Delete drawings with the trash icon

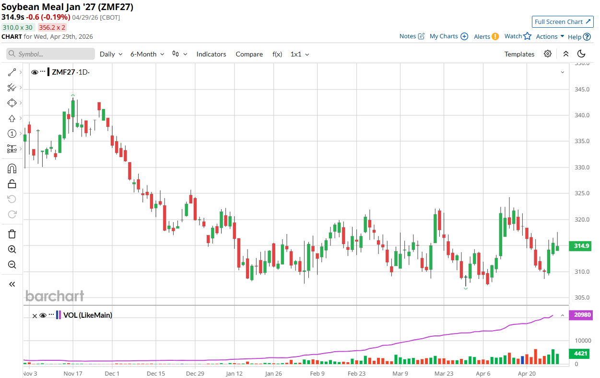[12, 234]
